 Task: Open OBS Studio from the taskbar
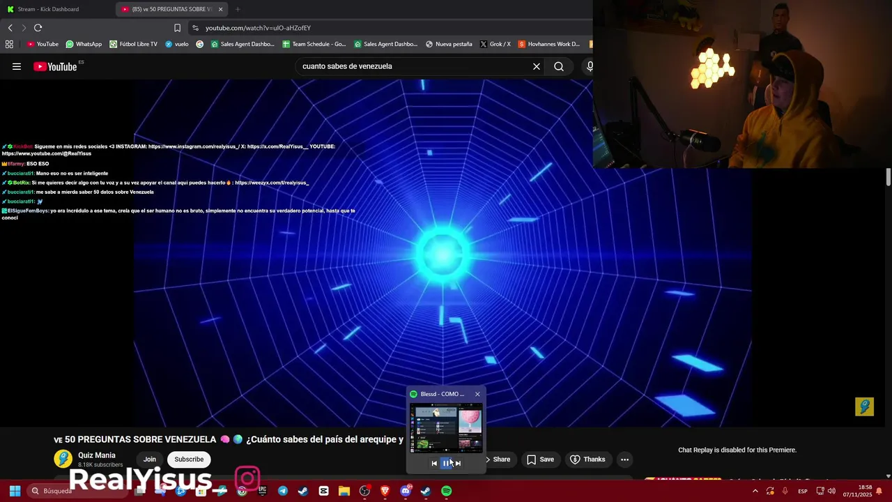coord(364,491)
